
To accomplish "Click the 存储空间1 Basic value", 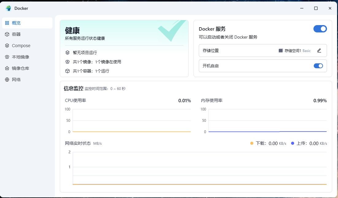I will pos(295,50).
